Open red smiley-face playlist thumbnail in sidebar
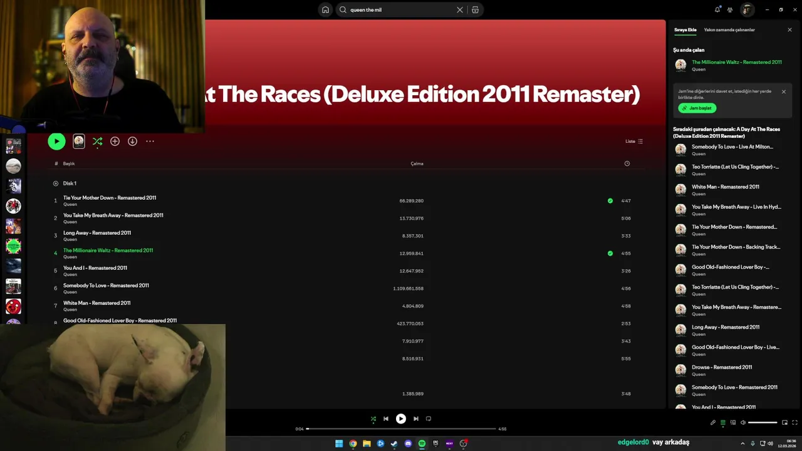 coord(13,306)
